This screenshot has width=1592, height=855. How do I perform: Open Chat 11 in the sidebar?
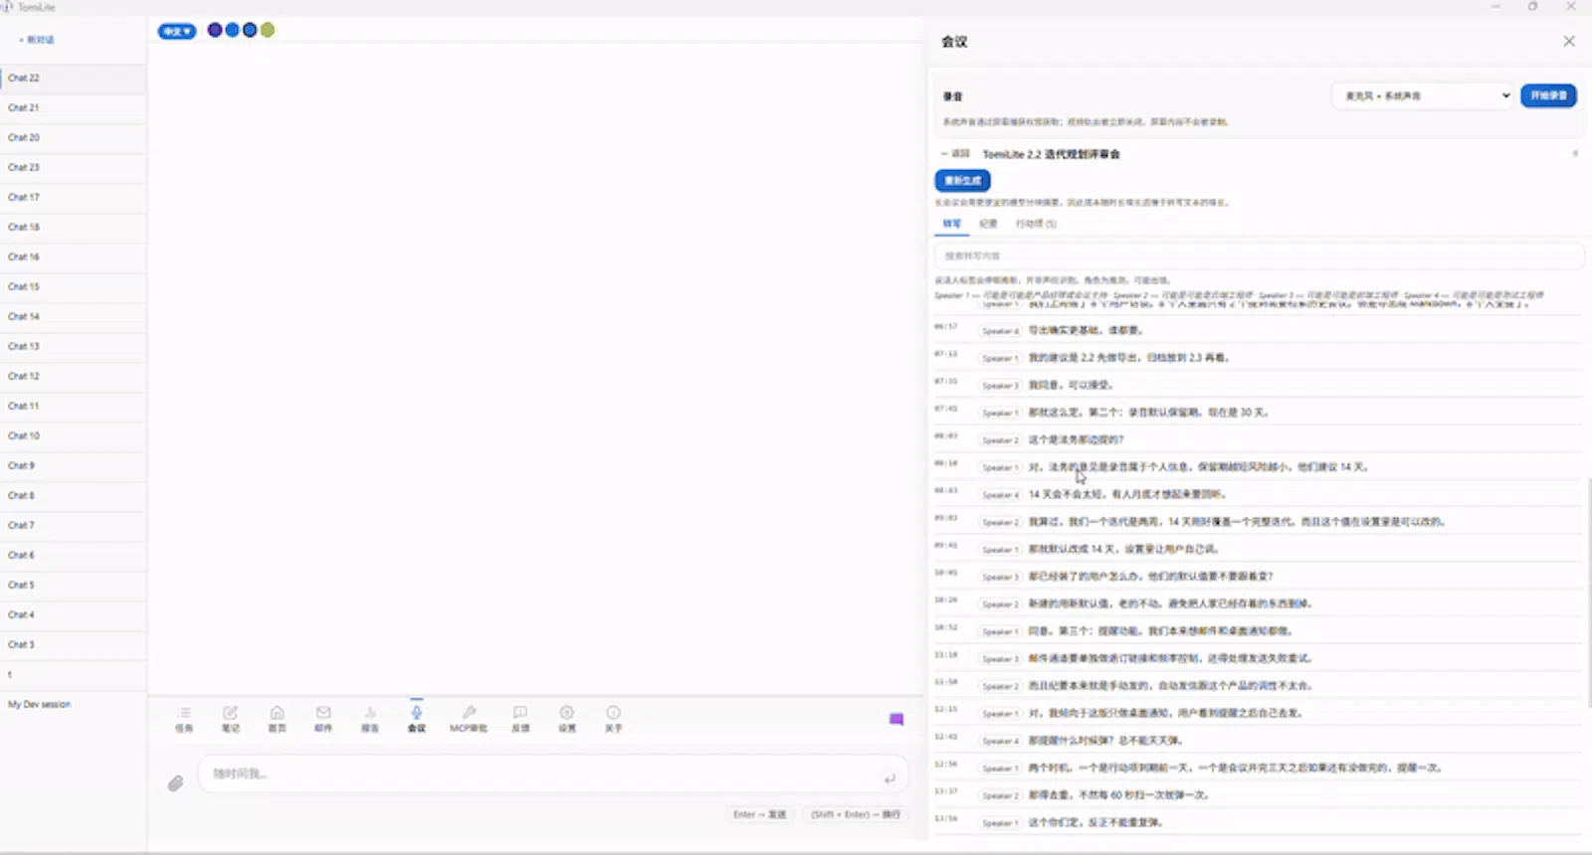[74, 406]
